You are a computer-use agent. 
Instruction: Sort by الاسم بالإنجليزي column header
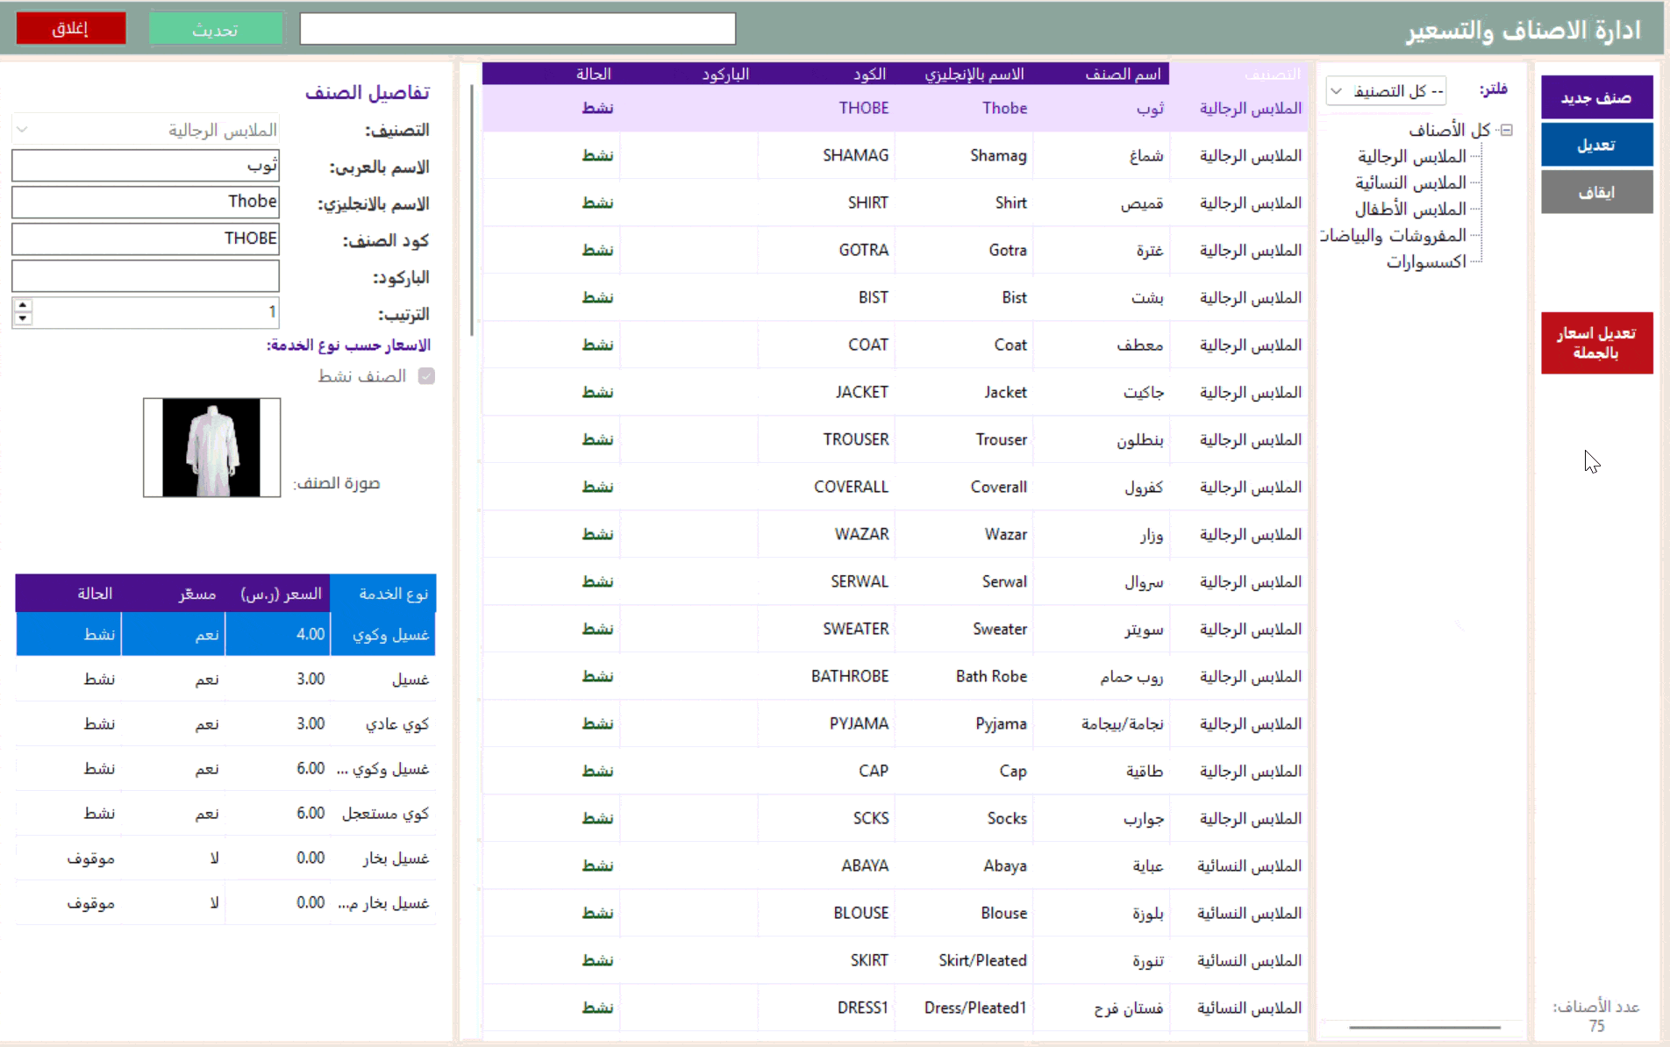pos(963,75)
